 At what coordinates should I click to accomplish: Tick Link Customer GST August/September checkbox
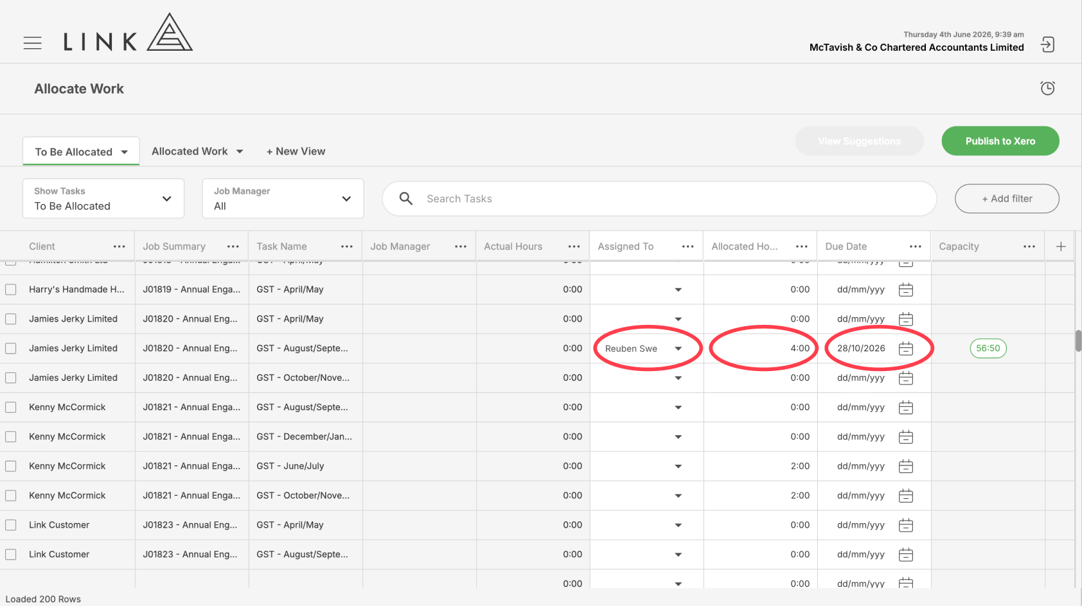point(11,555)
